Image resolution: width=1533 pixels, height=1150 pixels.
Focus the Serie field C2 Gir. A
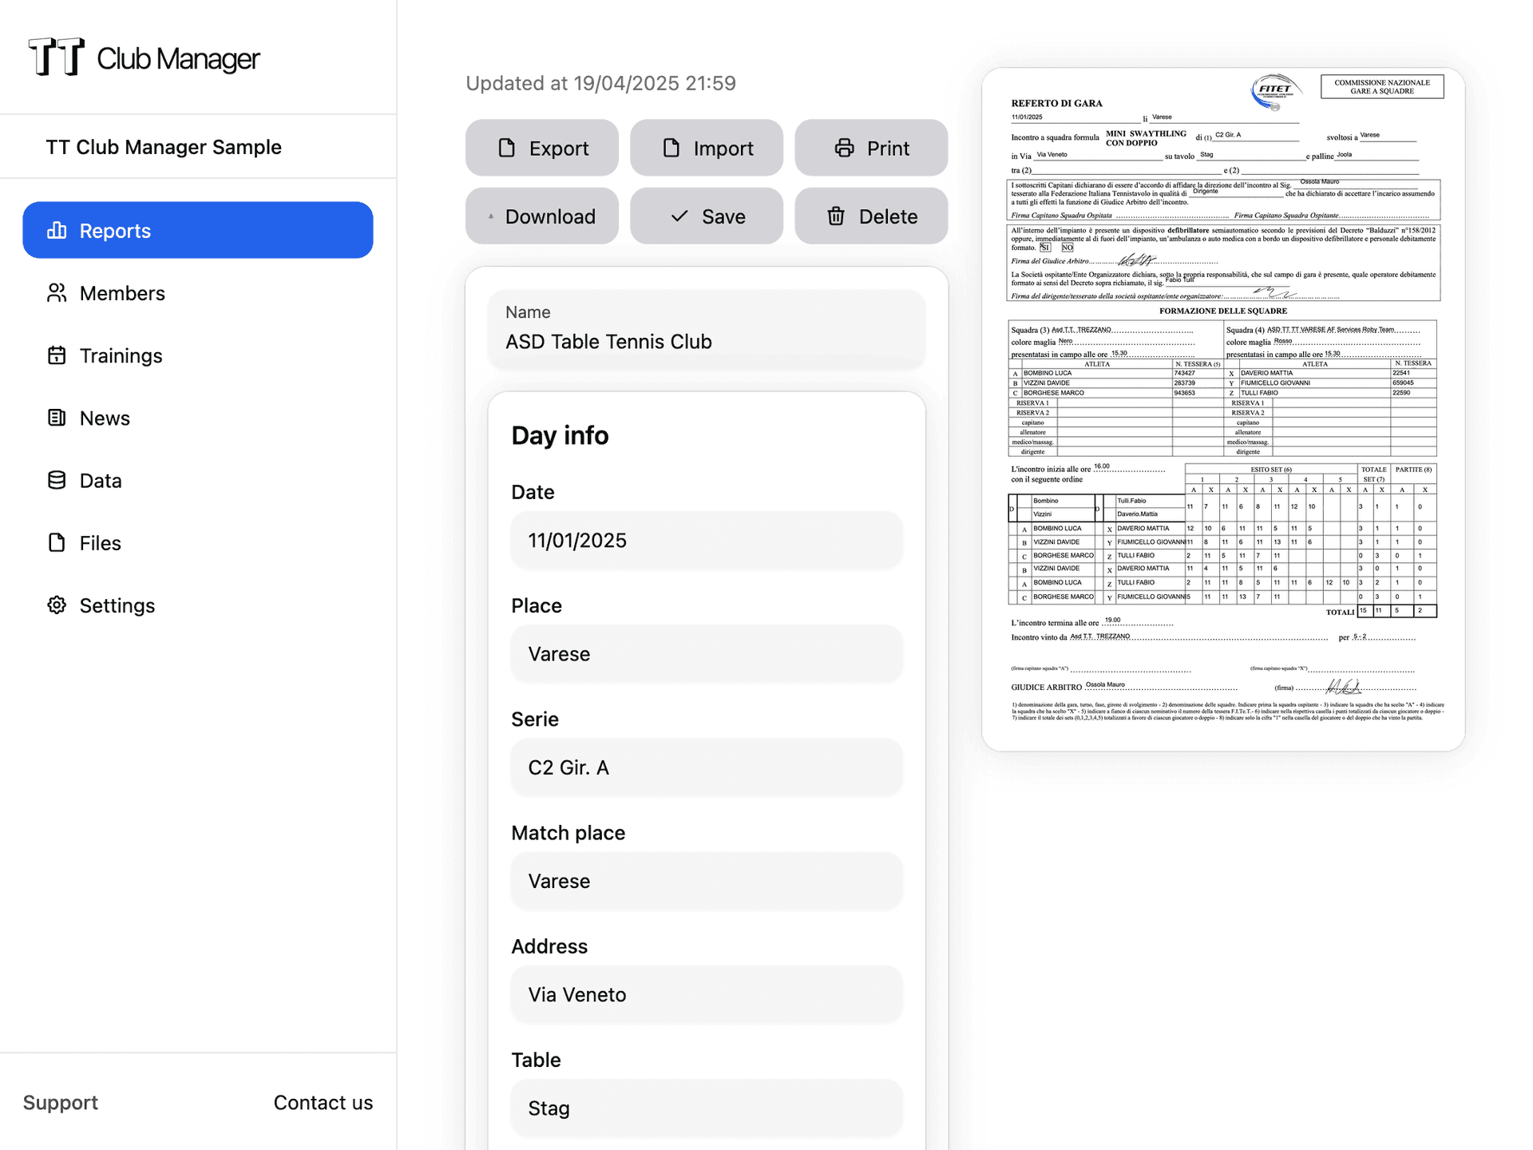point(707,767)
